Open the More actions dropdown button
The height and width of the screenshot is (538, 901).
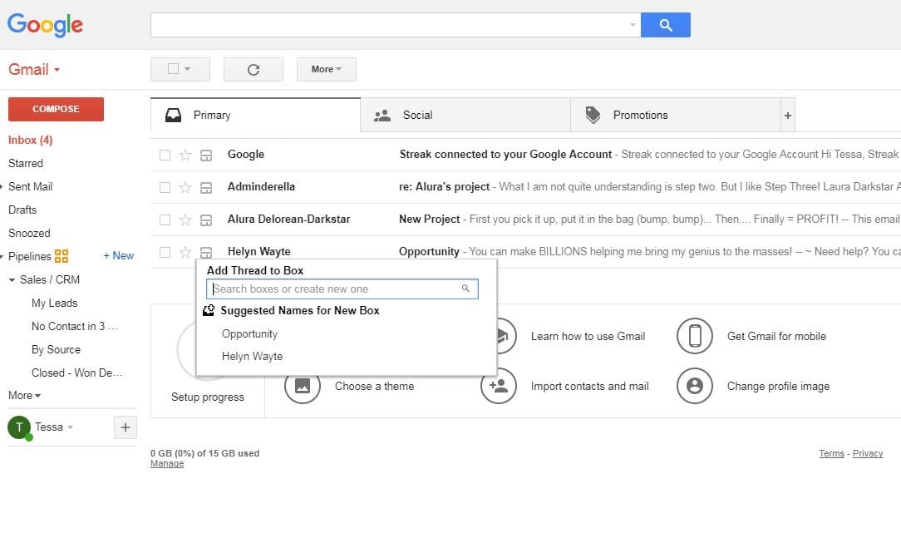(x=327, y=70)
